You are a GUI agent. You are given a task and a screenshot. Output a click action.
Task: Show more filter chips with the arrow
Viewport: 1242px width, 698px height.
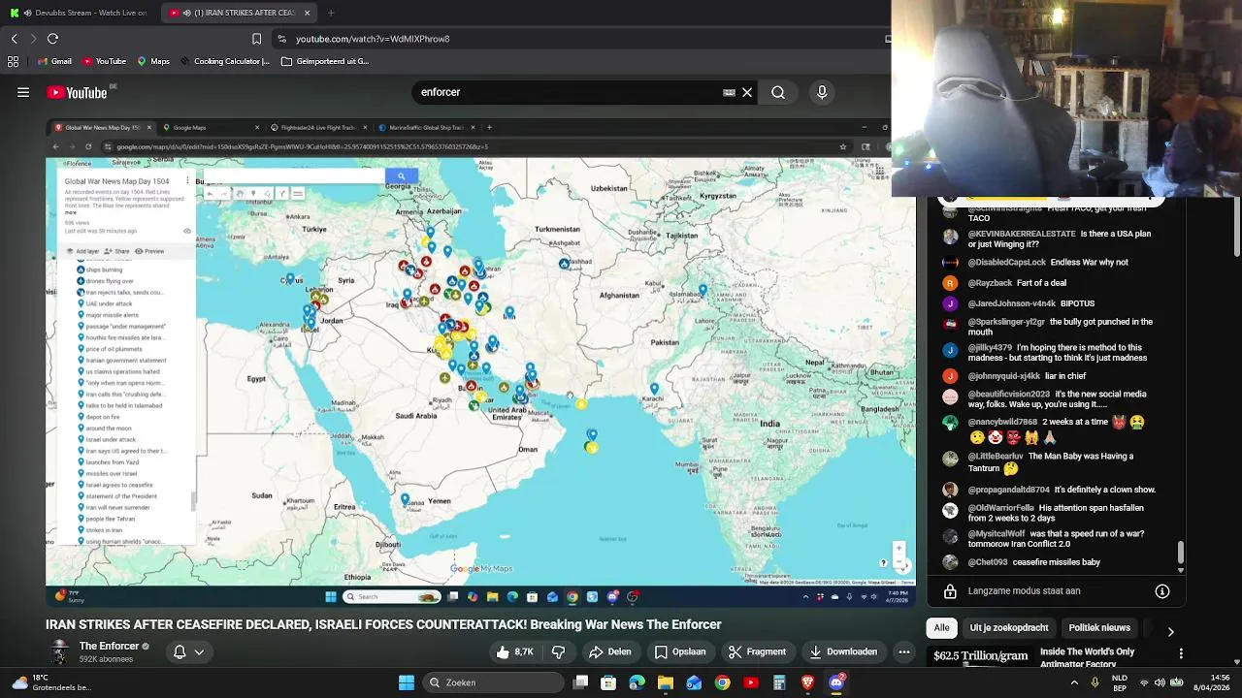coord(1170,631)
